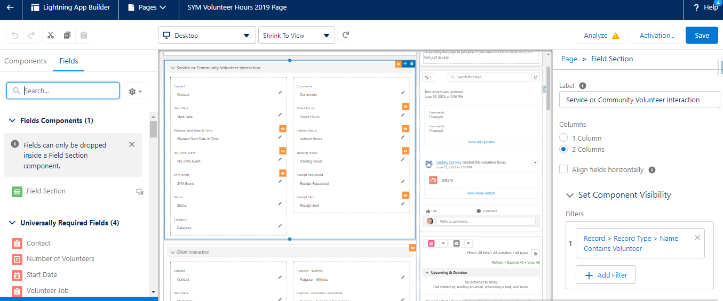The width and height of the screenshot is (723, 301).
Task: Edit the Start Date field pencil
Action: coord(280,115)
